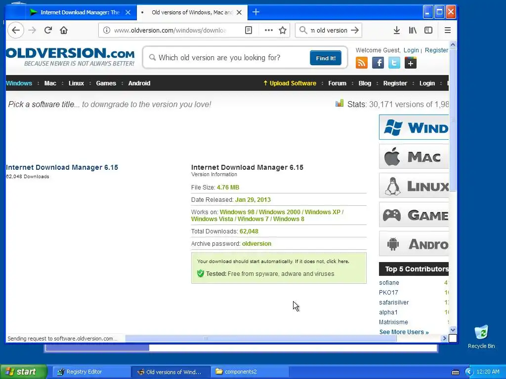506x379 pixels.
Task: Click the search bar magnifier icon
Action: coord(303,30)
